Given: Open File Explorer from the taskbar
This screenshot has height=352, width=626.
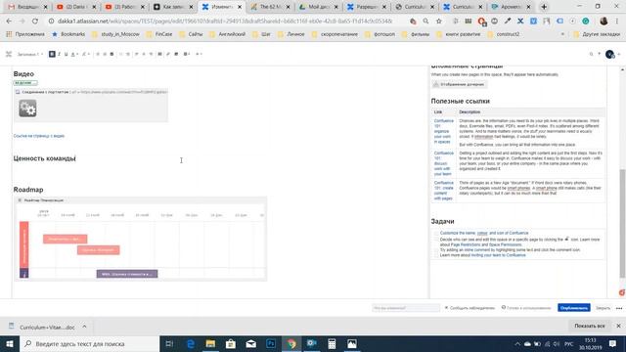Looking at the screenshot, I should (x=210, y=343).
